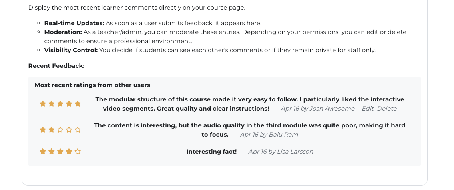Click fifth star of Josh Awesome's rating

78,104
